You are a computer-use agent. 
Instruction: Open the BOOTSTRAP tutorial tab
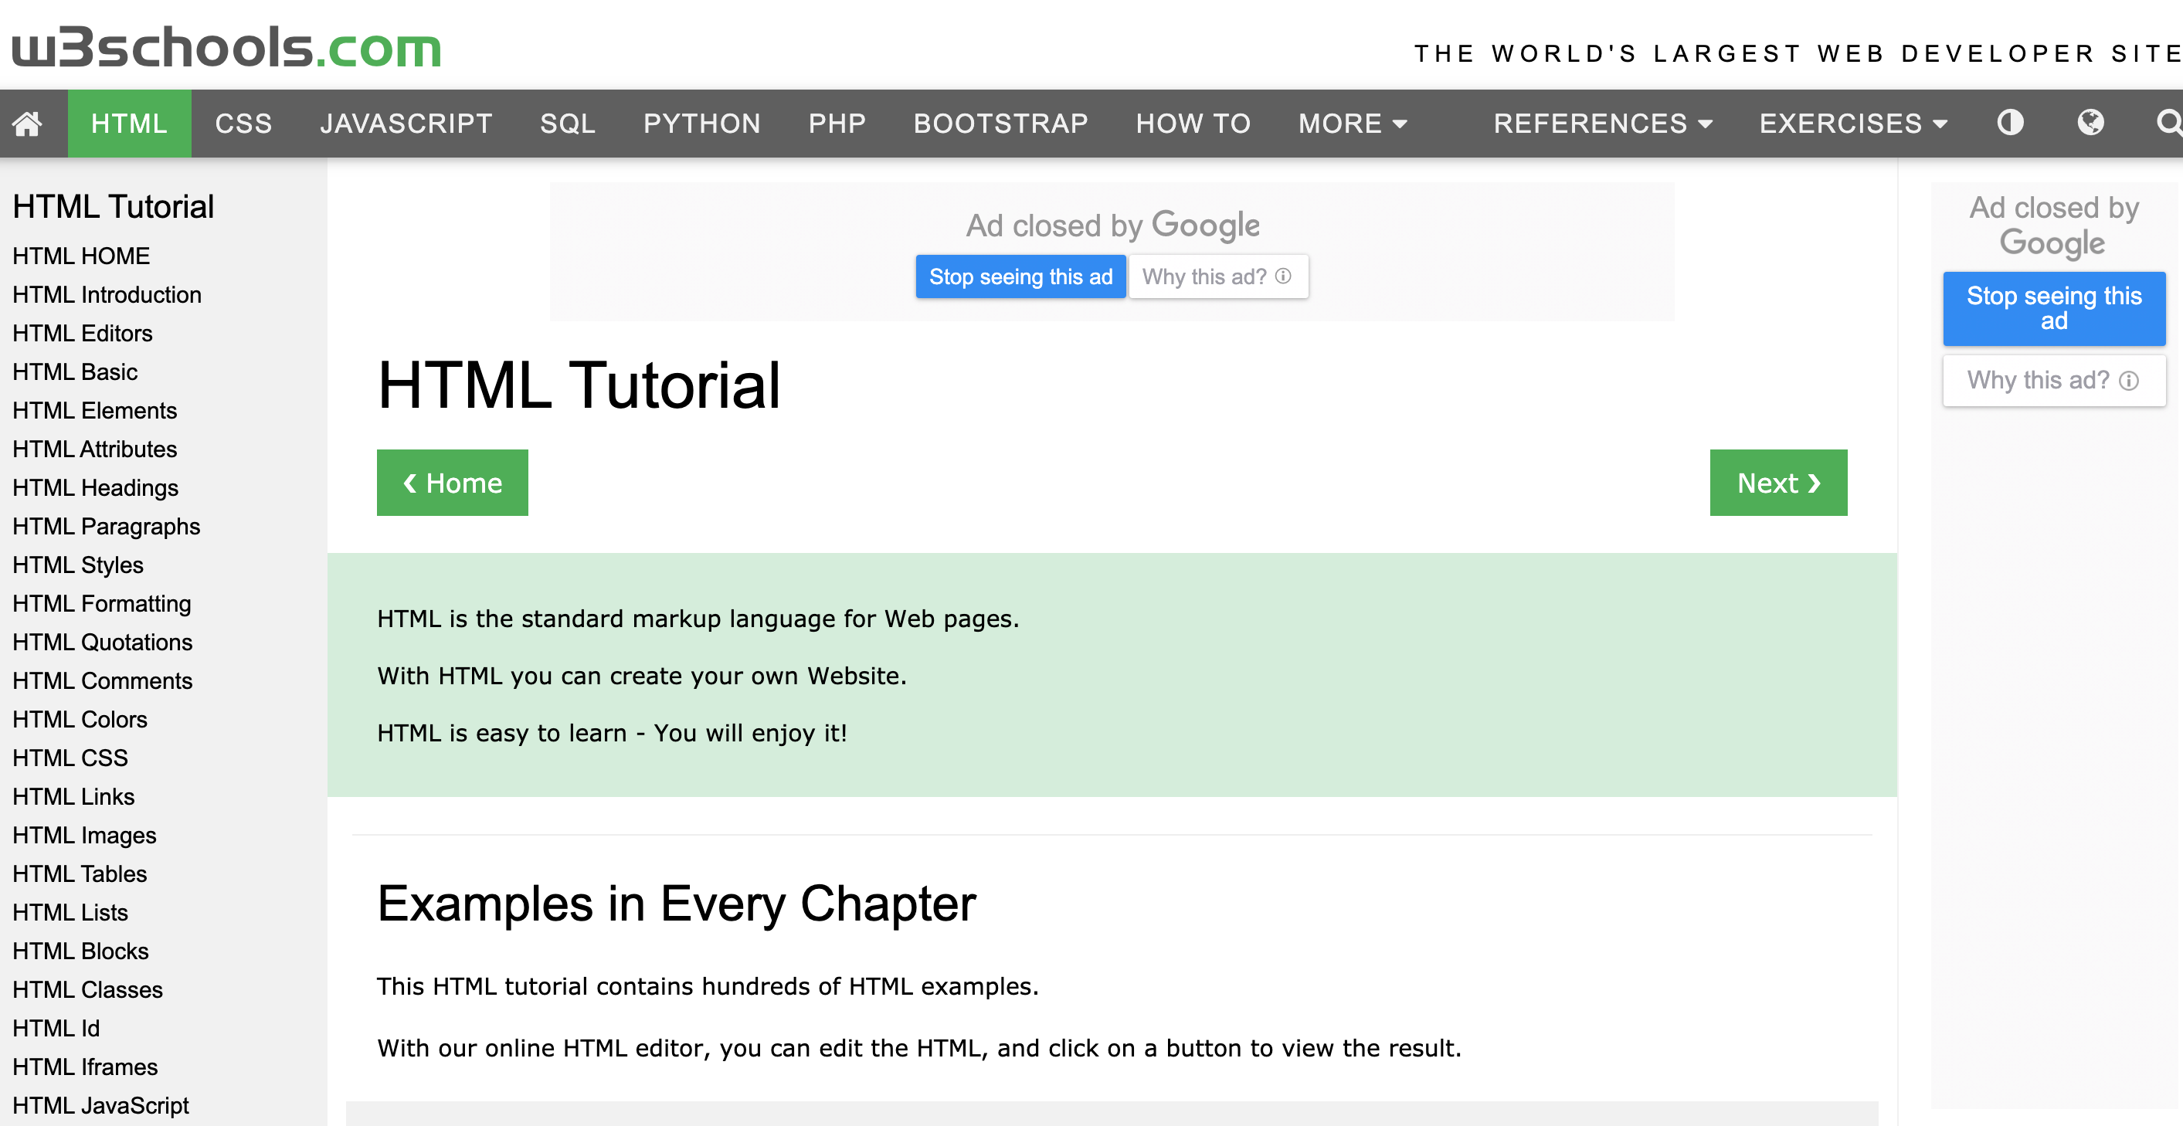tap(1001, 124)
